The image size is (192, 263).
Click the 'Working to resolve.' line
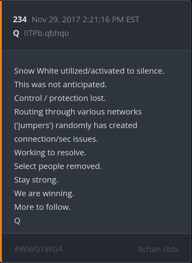click(x=50, y=153)
